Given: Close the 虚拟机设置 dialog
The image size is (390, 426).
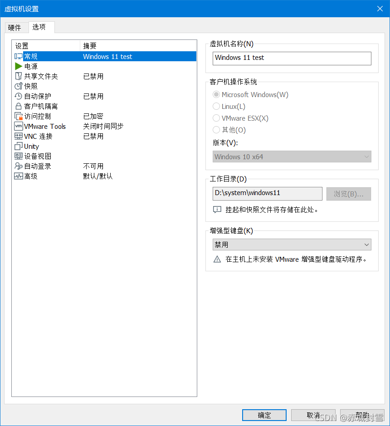Looking at the screenshot, I should pyautogui.click(x=380, y=9).
